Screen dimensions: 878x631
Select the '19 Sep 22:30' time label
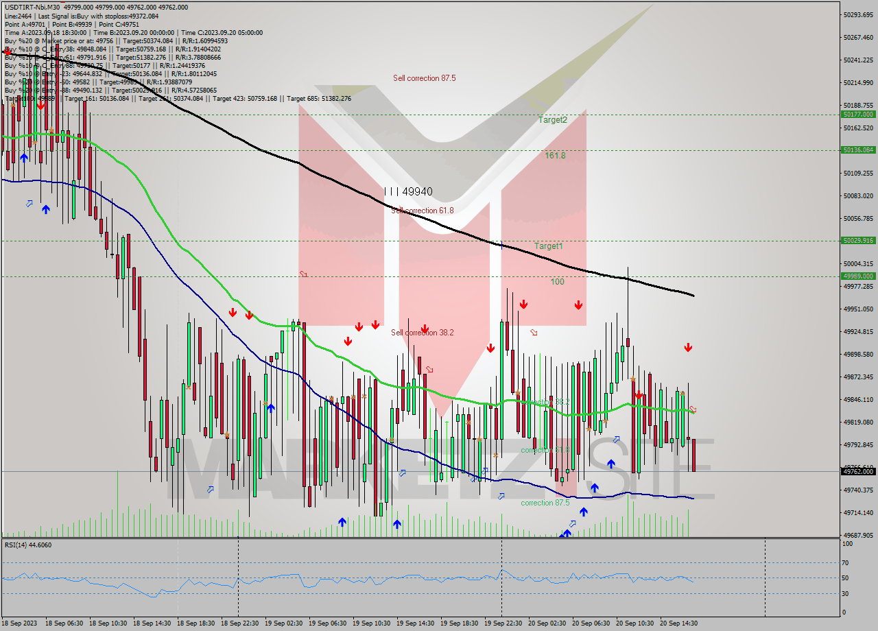click(503, 623)
